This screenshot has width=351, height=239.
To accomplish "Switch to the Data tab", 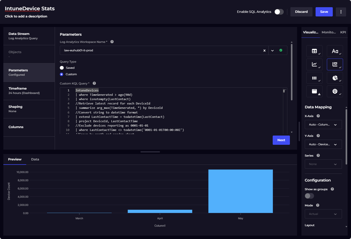I will (35, 159).
